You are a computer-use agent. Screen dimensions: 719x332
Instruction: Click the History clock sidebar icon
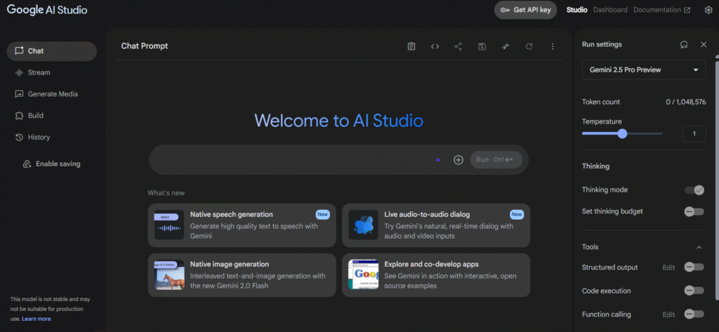(19, 137)
